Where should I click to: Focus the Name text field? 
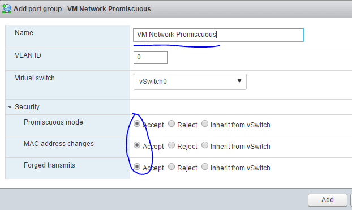click(218, 35)
